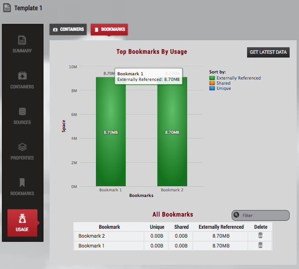Open the Sources sidebar section
299x269 pixels.
pos(22,116)
